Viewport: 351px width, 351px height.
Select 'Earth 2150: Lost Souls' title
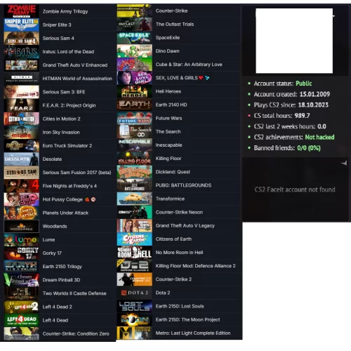pyautogui.click(x=180, y=306)
